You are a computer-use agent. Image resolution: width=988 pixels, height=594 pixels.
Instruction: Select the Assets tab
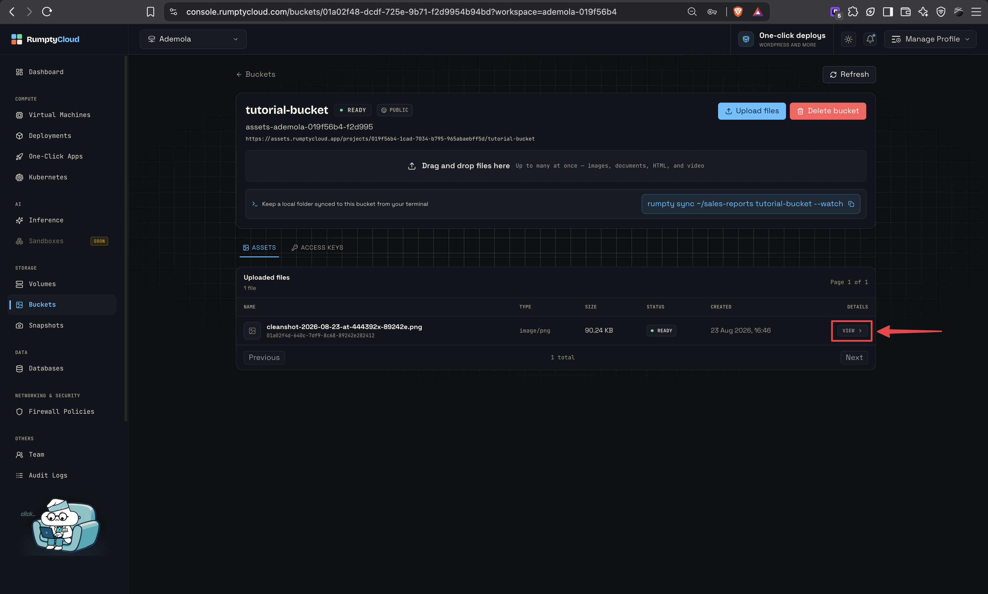tap(259, 247)
